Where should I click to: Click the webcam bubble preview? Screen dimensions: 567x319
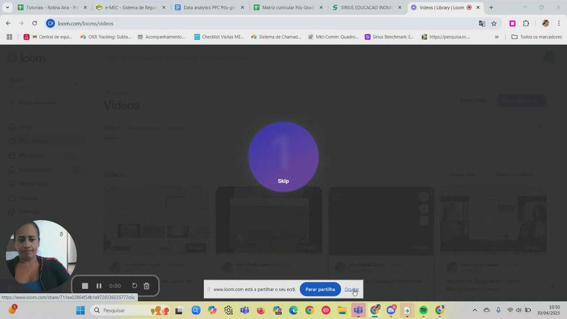pyautogui.click(x=41, y=256)
